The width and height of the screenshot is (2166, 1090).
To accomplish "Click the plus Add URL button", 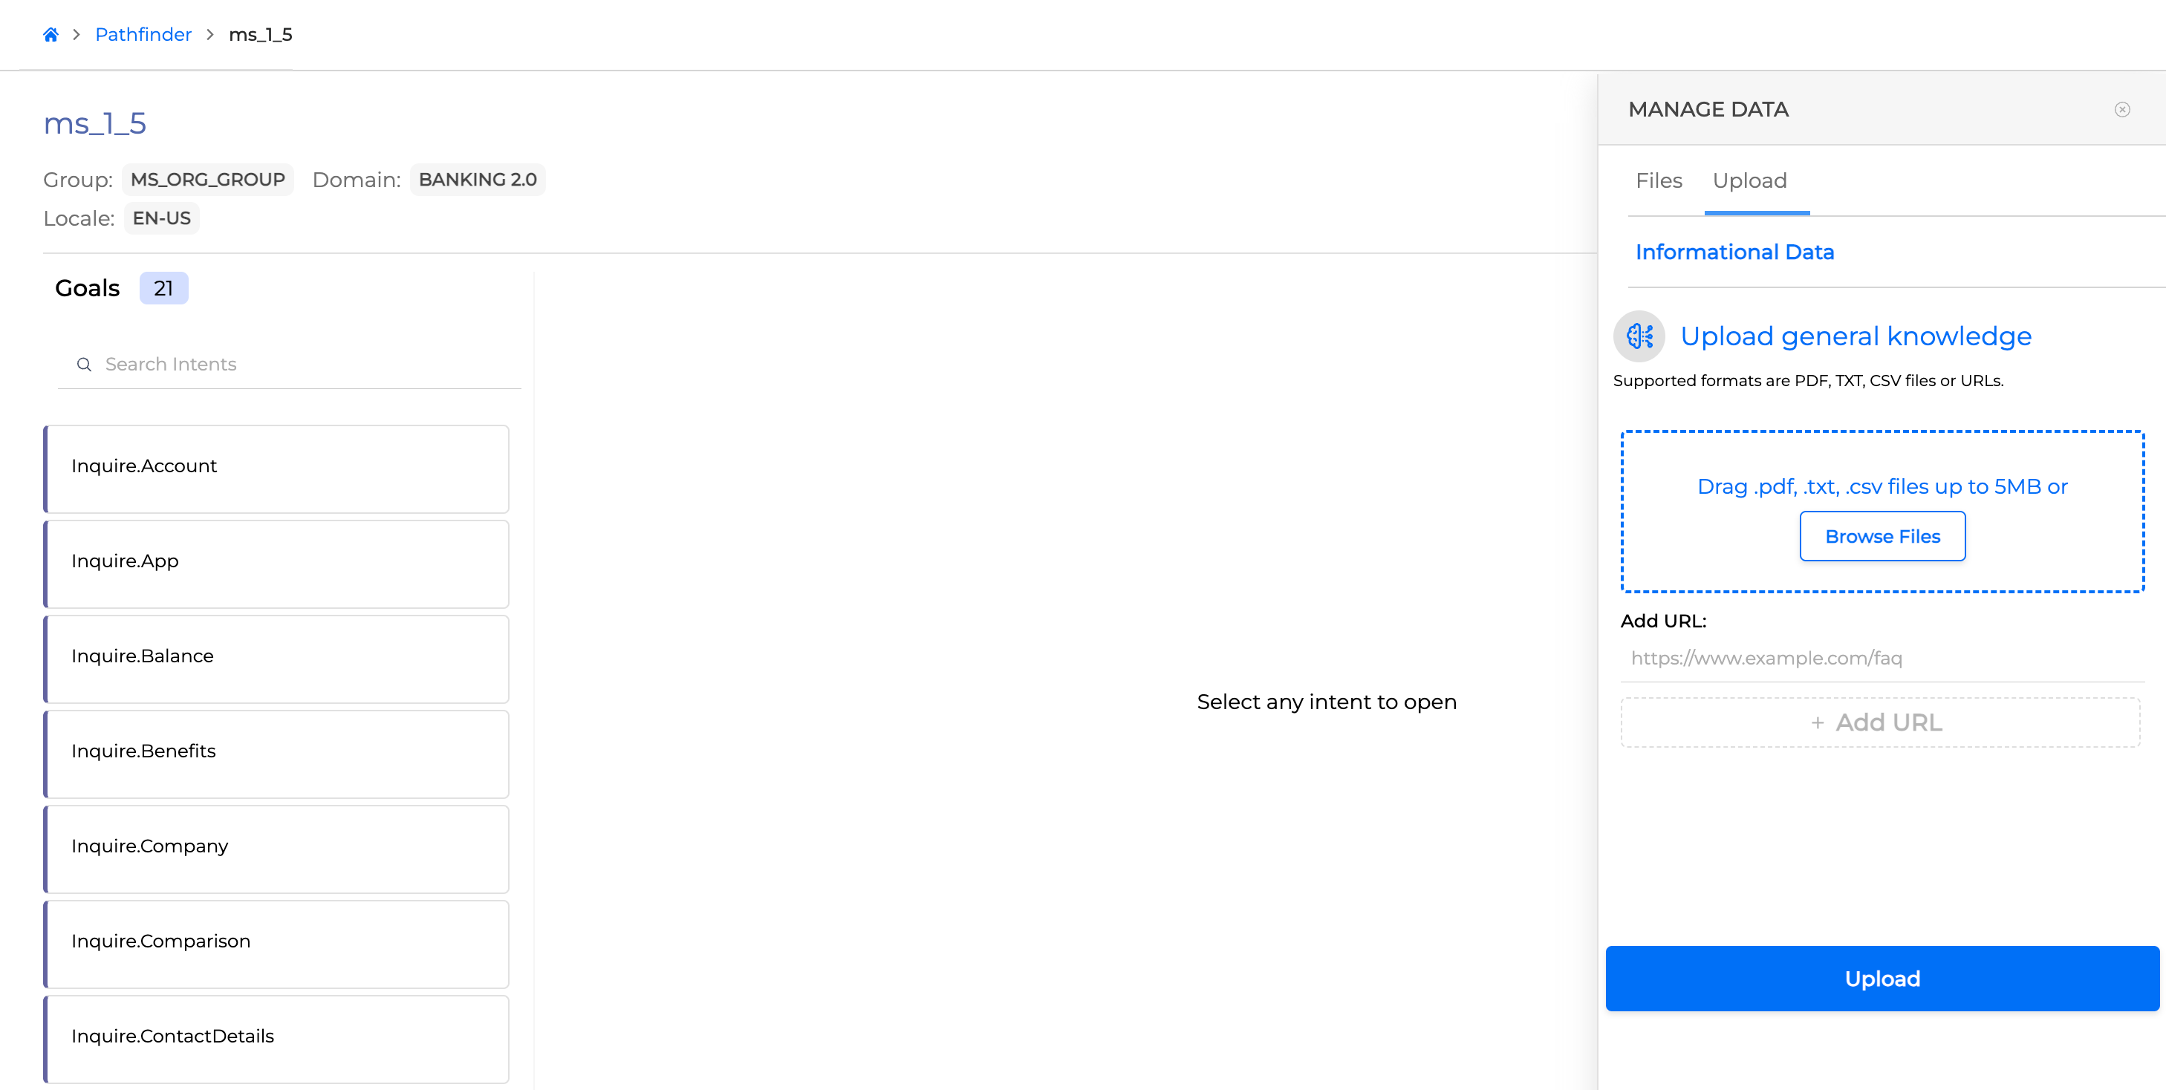I will (1879, 722).
